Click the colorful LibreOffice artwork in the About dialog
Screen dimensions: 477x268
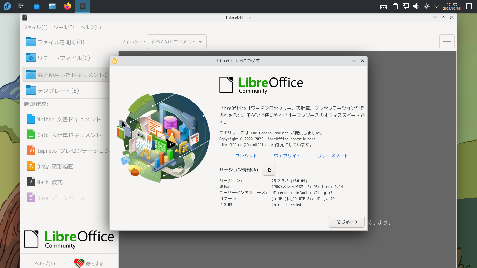click(x=163, y=137)
